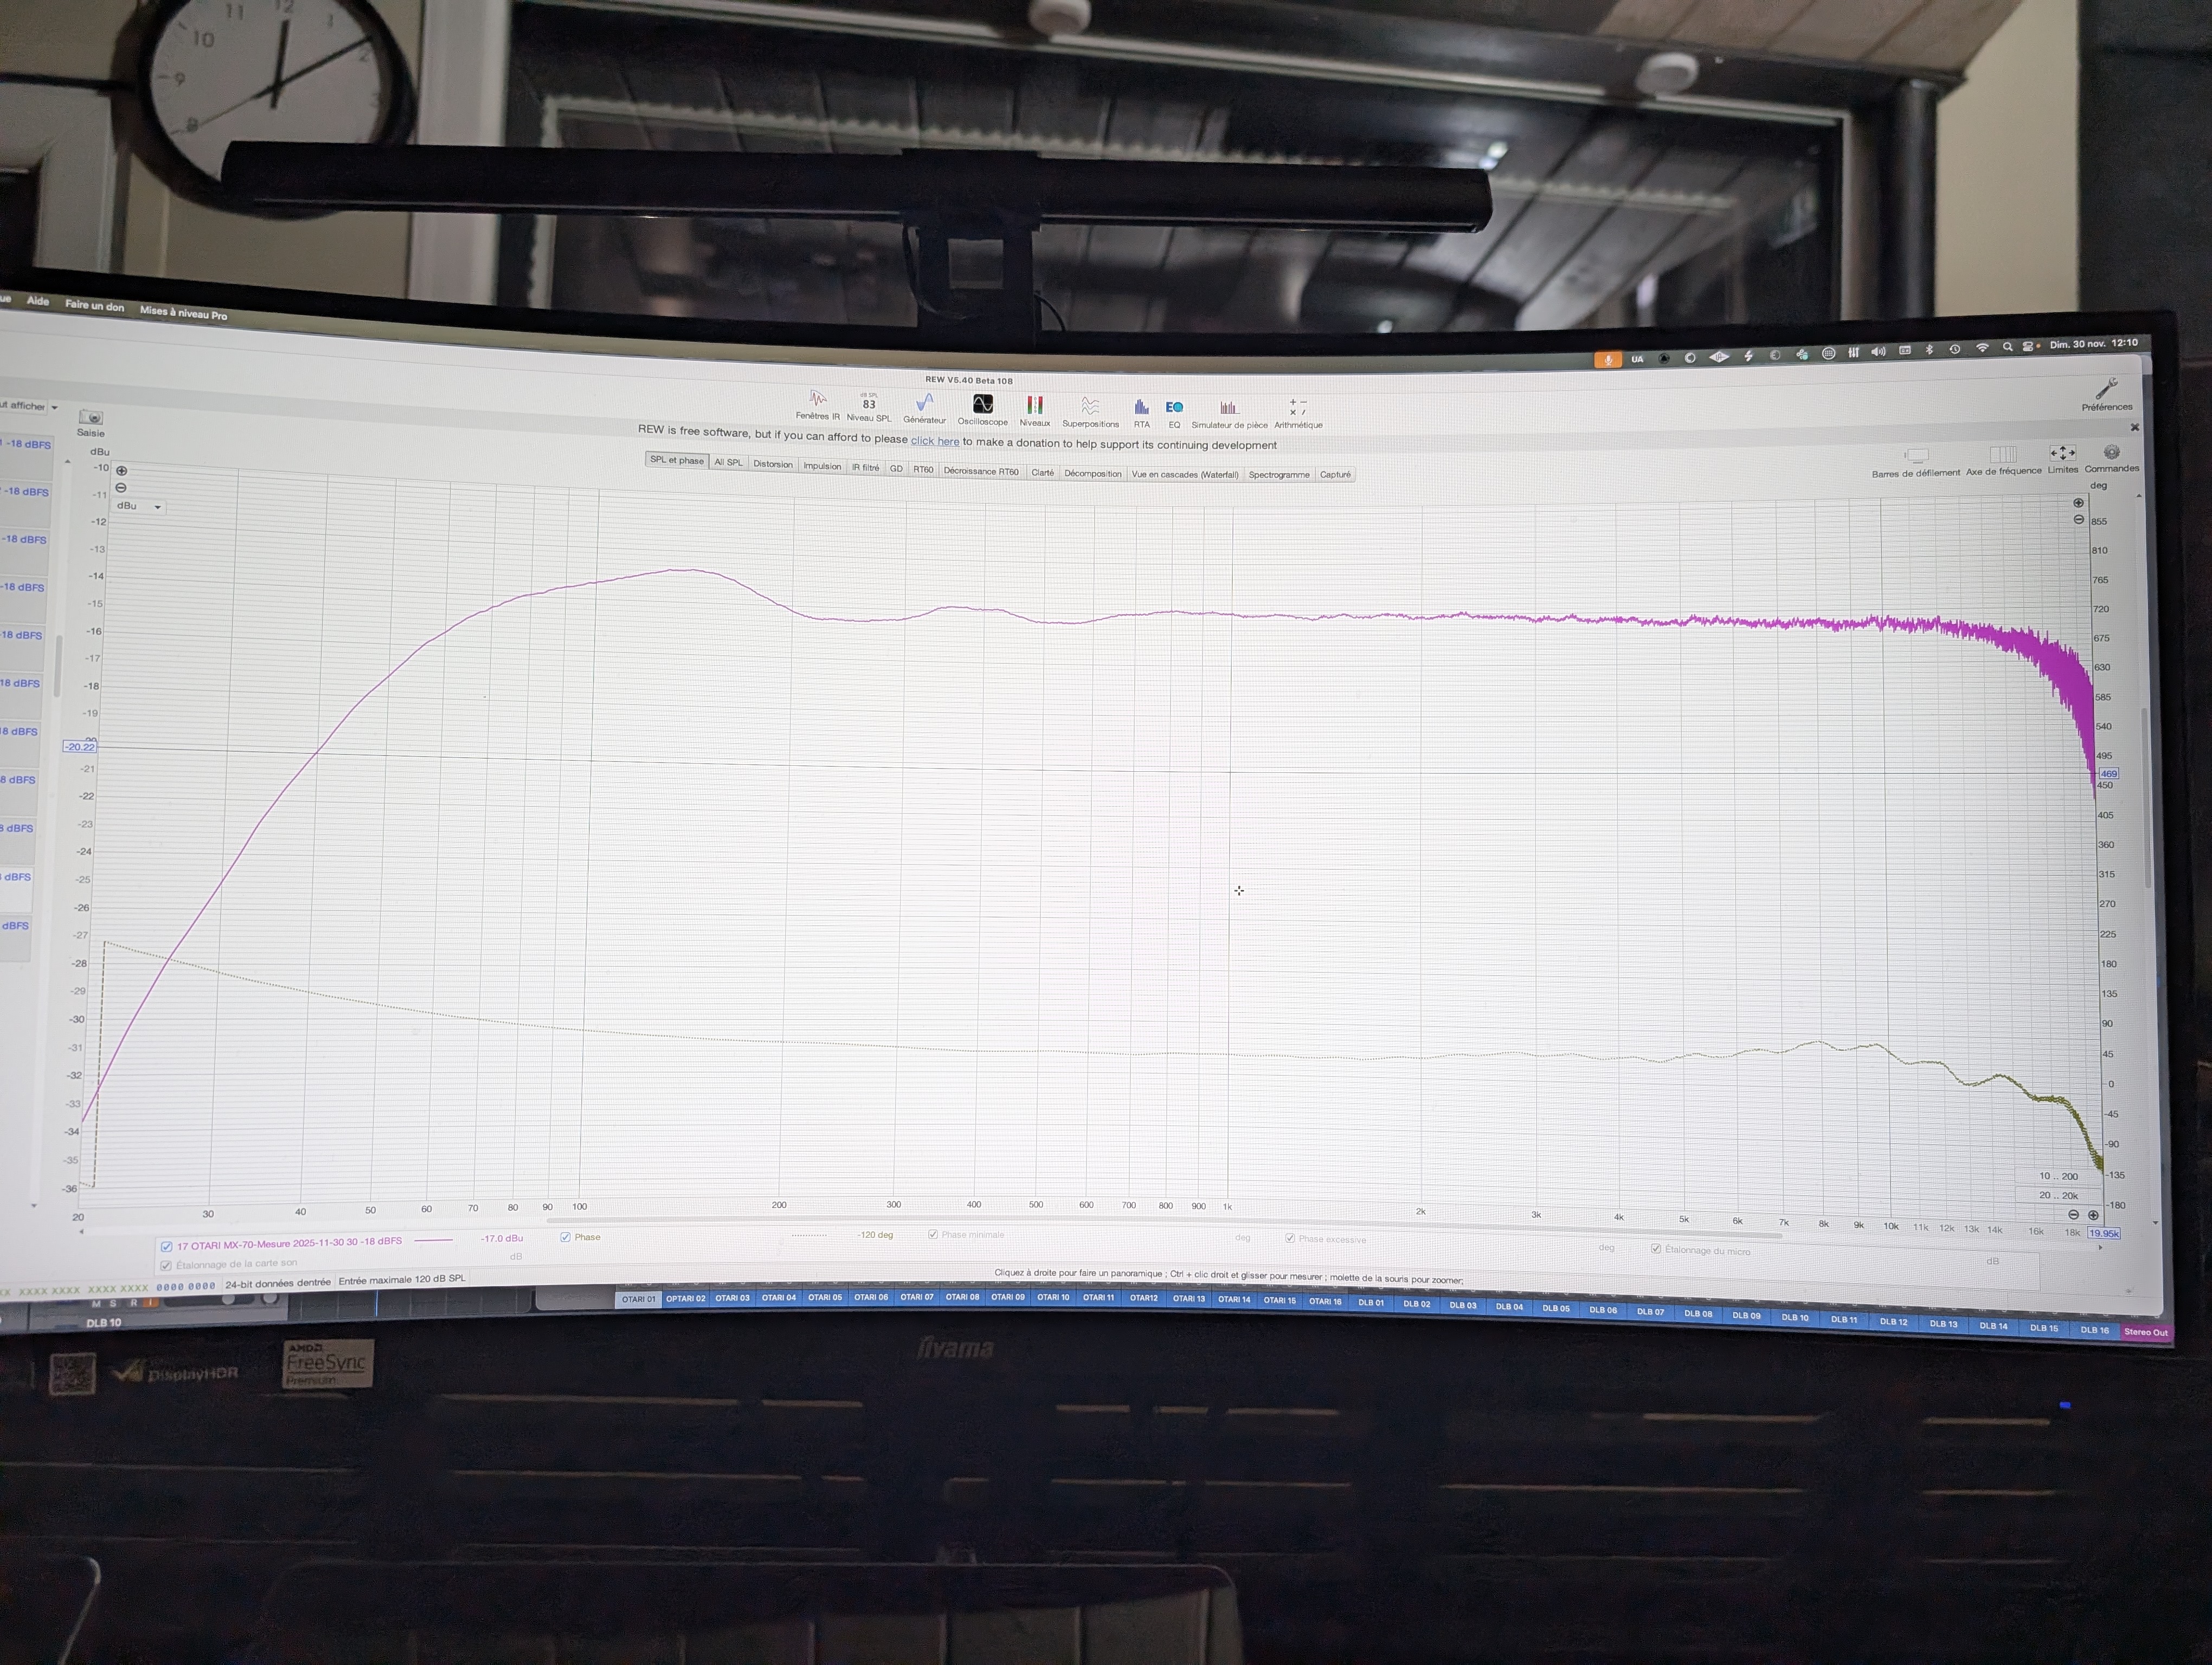Switch to the Distorsion tab

pyautogui.click(x=772, y=464)
